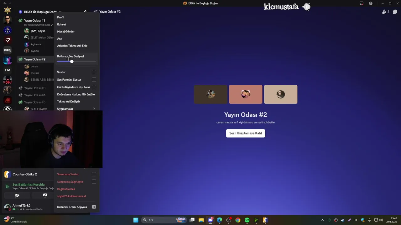Image resolution: width=401 pixels, height=225 pixels.
Task: Open Yayın Odası #1 voice channel
Action: tap(35, 21)
